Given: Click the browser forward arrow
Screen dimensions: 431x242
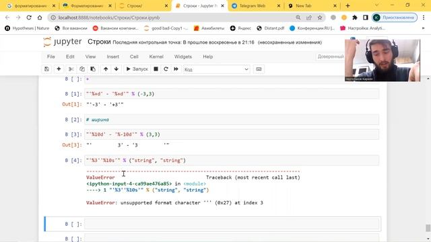Looking at the screenshot, I should point(18,17).
